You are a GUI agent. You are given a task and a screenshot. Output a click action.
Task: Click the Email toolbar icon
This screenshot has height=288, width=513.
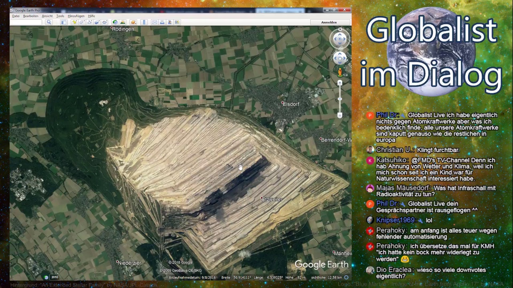coord(154,22)
